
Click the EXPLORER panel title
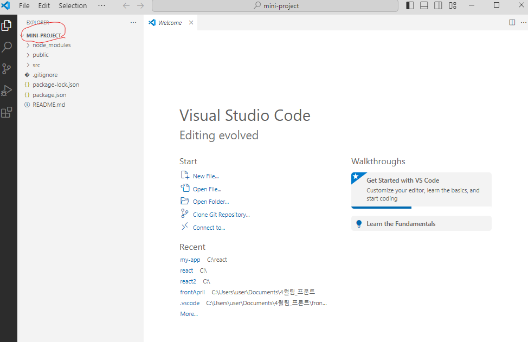pos(38,23)
